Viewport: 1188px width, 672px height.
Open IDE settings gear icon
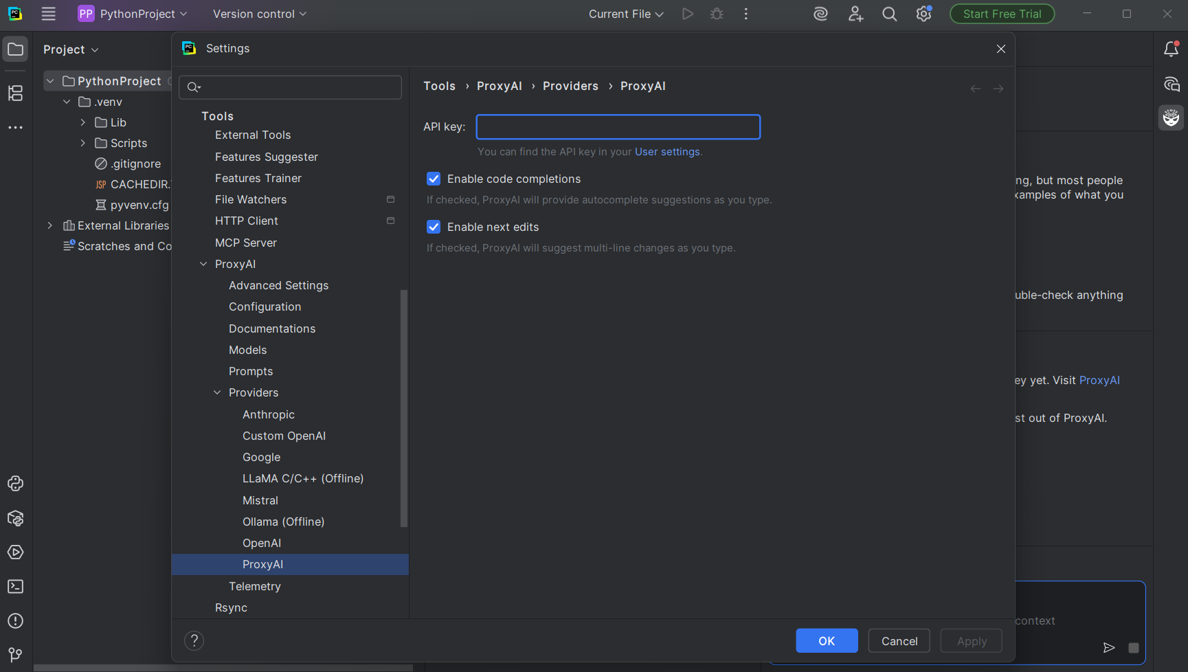[923, 14]
